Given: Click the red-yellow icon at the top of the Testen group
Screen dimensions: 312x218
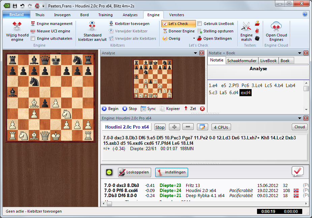Looking at the screenshot, I should point(257,24).
